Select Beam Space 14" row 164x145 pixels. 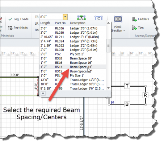[x=73, y=67]
